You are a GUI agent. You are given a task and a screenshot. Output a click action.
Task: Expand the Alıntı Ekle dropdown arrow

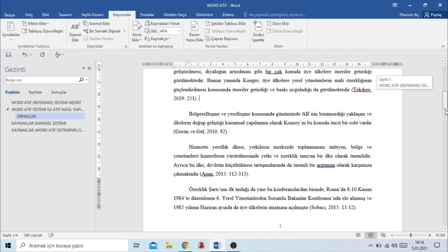click(x=140, y=40)
